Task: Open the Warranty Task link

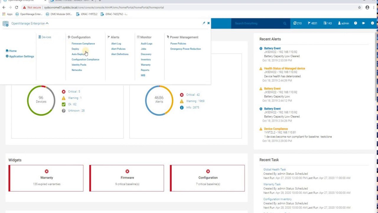Action: pyautogui.click(x=272, y=184)
